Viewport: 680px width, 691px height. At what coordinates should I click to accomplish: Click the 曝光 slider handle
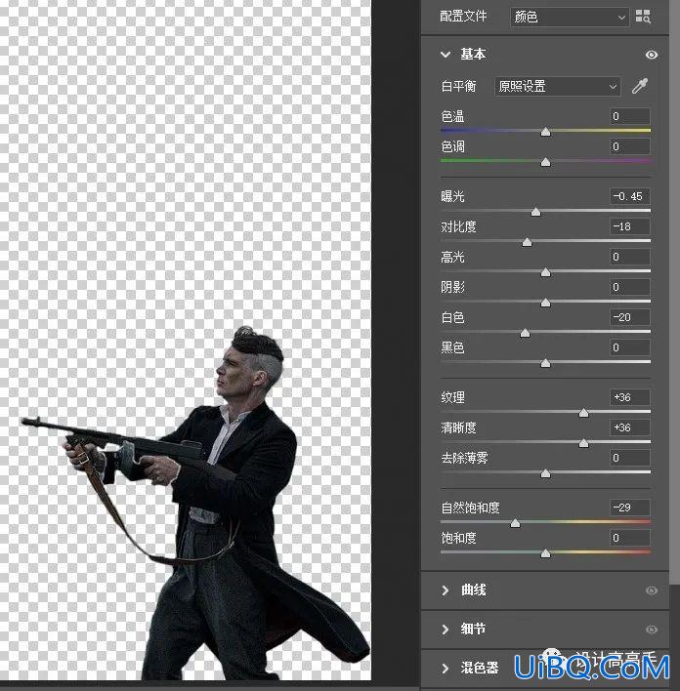click(x=535, y=212)
